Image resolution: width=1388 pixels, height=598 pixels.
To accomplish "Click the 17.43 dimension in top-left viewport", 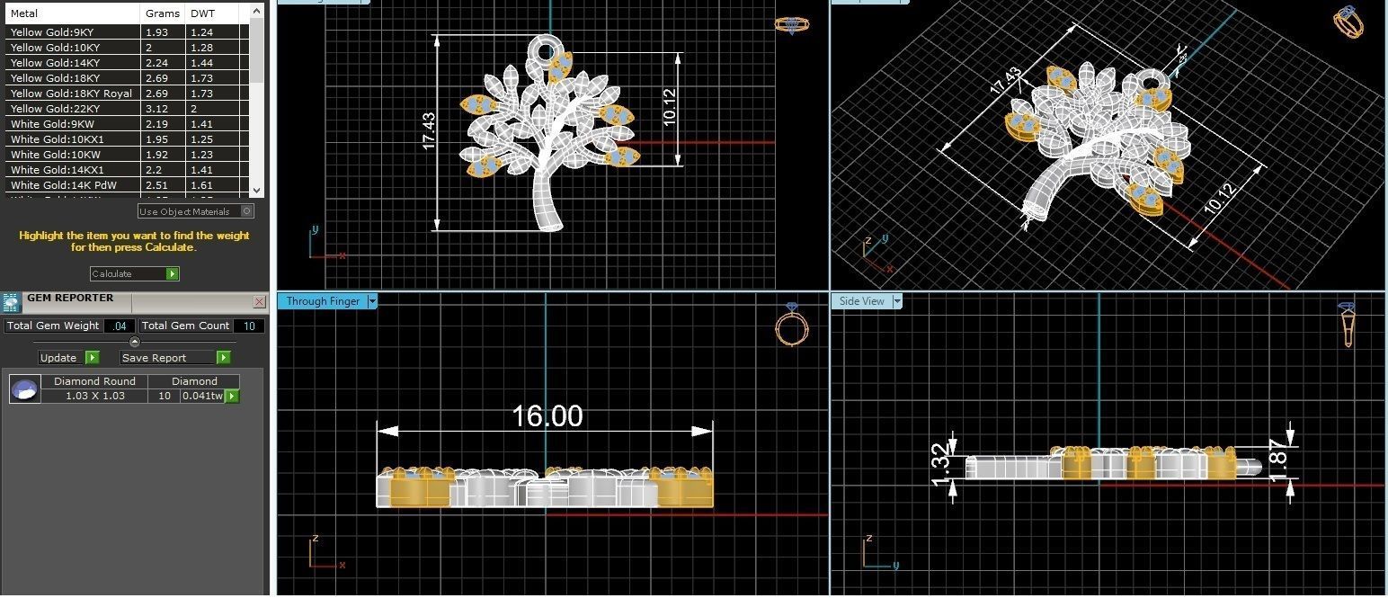I will click(429, 131).
